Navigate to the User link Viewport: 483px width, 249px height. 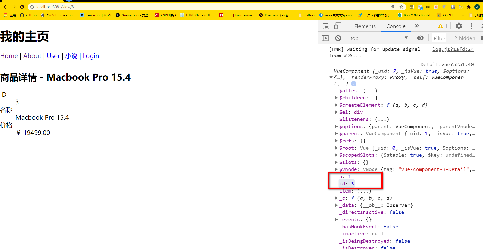[x=53, y=56]
